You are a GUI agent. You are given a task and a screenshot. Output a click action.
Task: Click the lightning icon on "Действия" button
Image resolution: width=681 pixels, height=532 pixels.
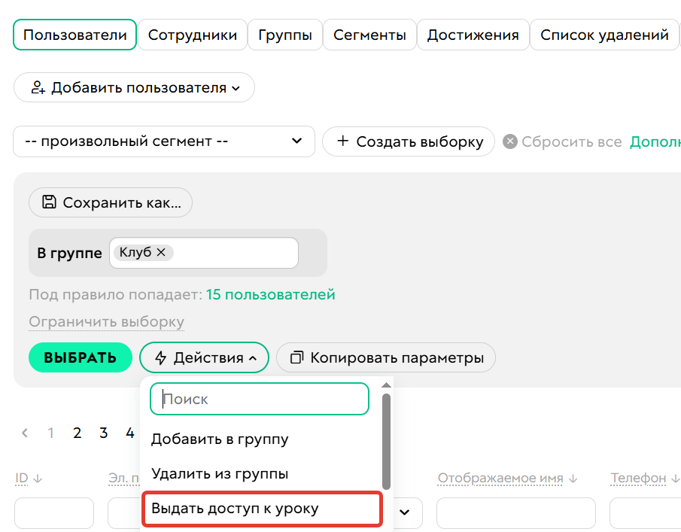click(x=162, y=357)
